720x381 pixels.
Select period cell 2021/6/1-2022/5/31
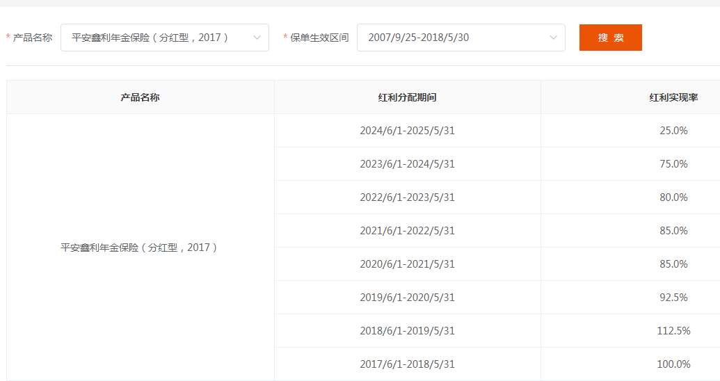[407, 231]
